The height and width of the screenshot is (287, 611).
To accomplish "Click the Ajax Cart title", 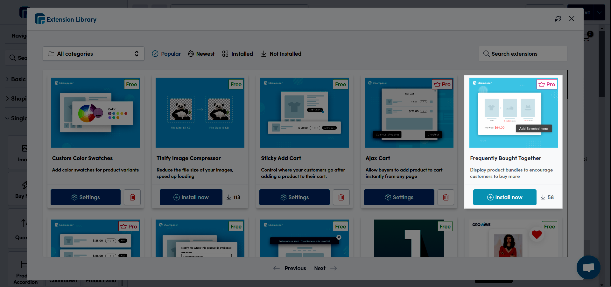I will click(378, 158).
